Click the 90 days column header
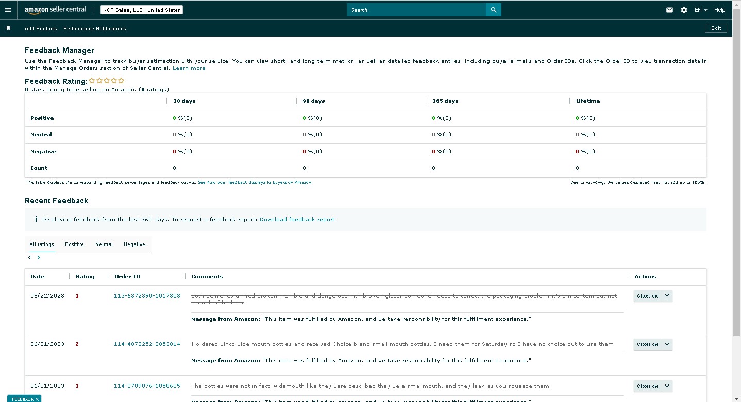 314,101
